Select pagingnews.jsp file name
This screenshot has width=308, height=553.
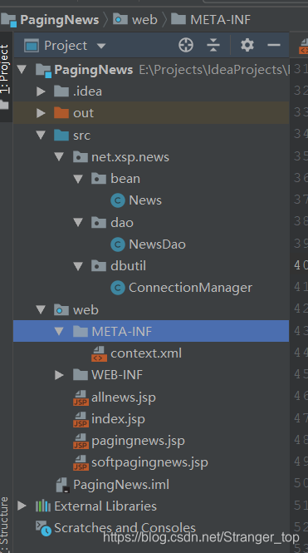pos(138,442)
